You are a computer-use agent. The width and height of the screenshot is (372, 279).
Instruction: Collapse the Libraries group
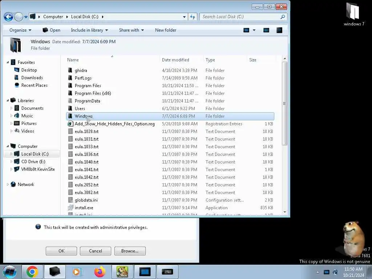(x=8, y=100)
